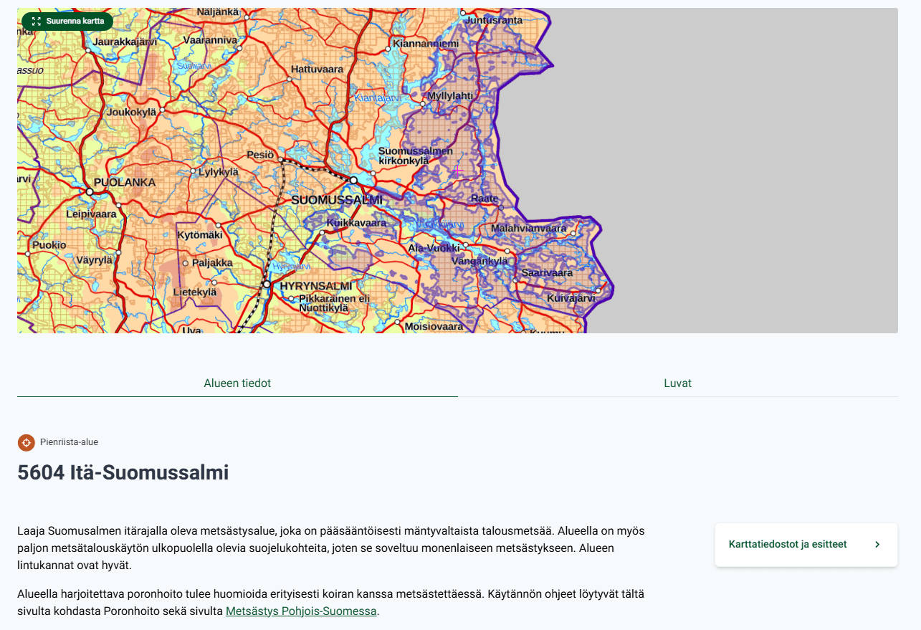Click the Pesiö place name on the map
The image size is (921, 630).
tap(260, 155)
